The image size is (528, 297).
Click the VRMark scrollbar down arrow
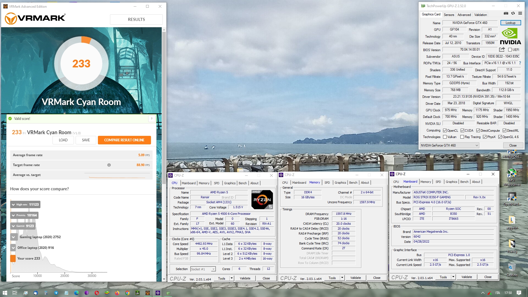(x=164, y=279)
